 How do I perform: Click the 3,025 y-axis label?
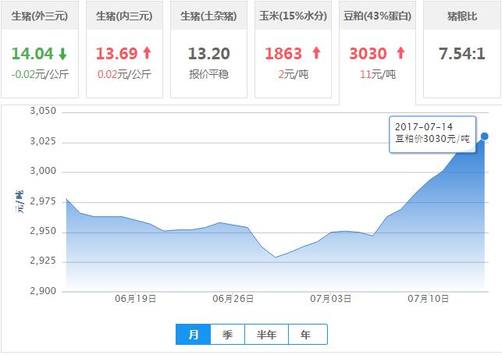[43, 141]
